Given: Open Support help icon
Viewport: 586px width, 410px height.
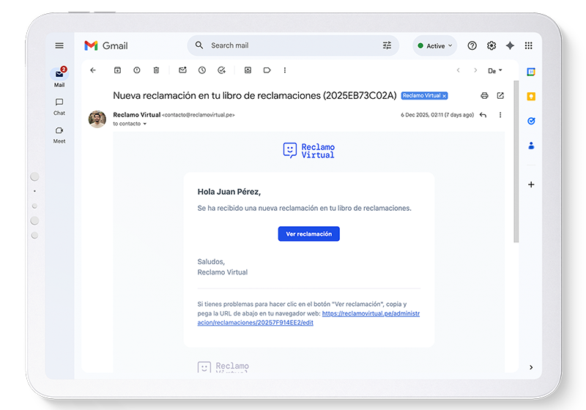Looking at the screenshot, I should click(x=472, y=45).
